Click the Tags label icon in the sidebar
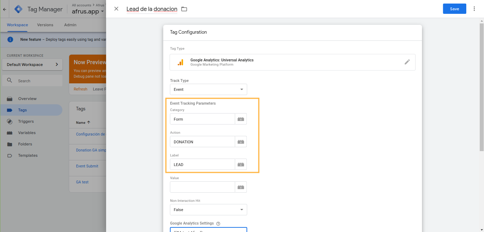Screen dimensions: 484x232 [10, 110]
